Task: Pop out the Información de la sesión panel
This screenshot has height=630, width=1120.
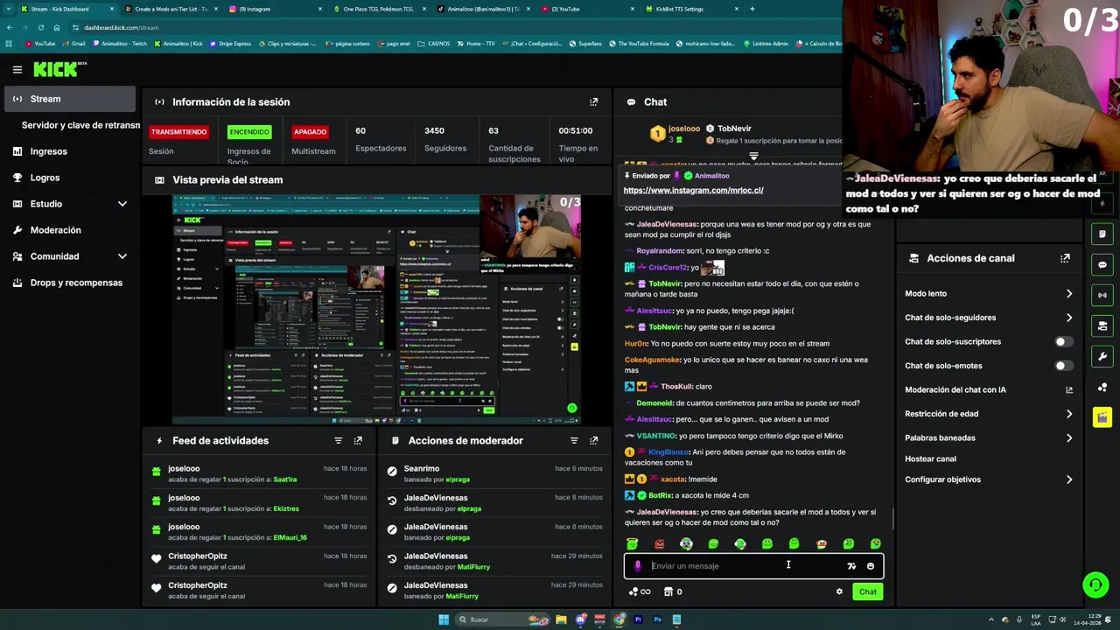Action: [593, 101]
